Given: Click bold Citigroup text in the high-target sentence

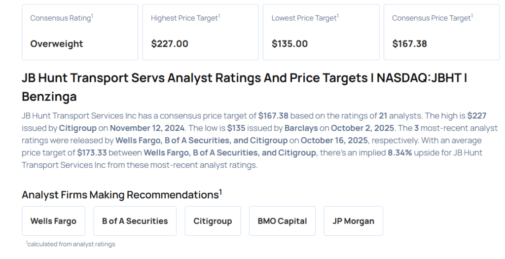Looking at the screenshot, I should [78, 128].
